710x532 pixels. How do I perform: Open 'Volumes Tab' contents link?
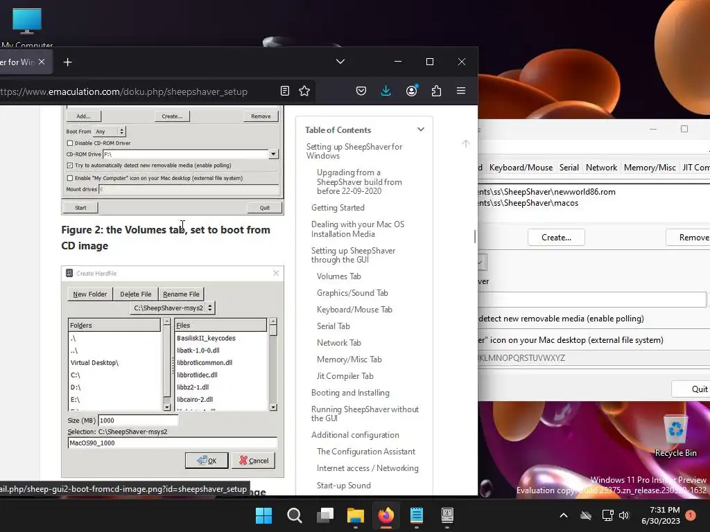tap(338, 276)
